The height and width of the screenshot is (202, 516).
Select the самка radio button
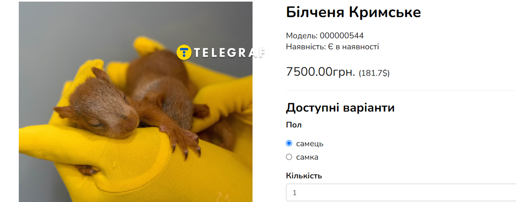click(x=289, y=157)
